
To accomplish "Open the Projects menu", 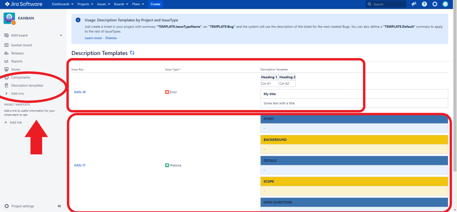I will (85, 4).
